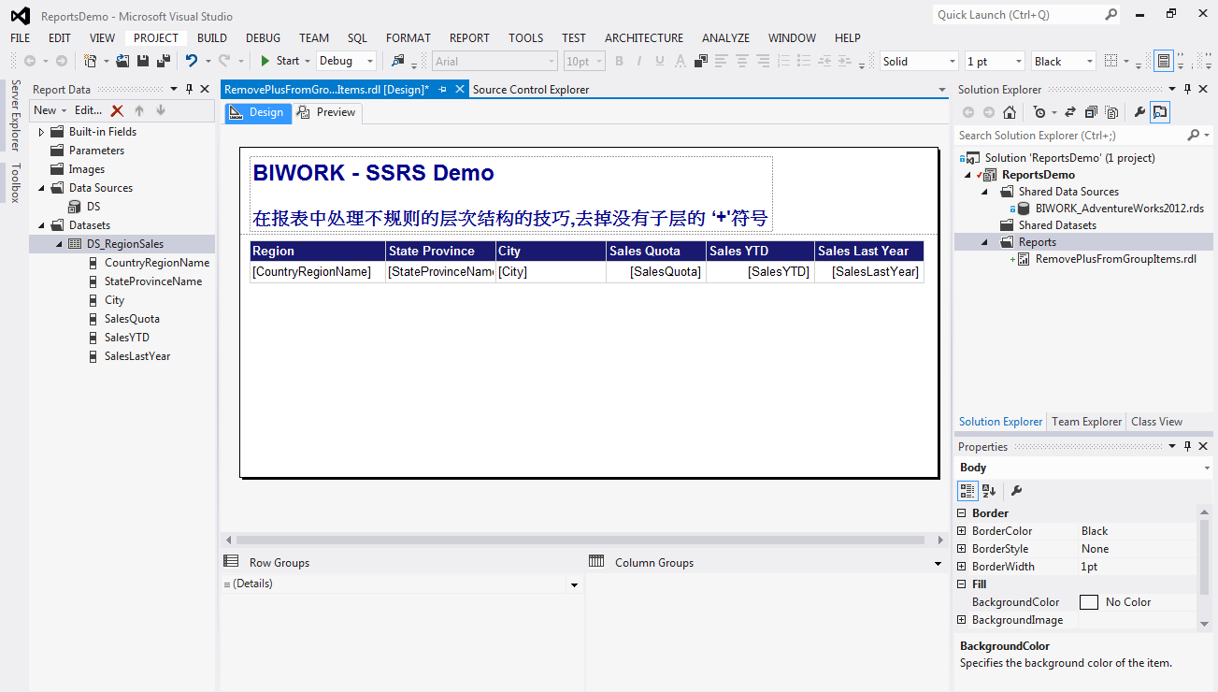1218x692 pixels.
Task: Switch to the Team Explorer tab
Action: point(1086,422)
